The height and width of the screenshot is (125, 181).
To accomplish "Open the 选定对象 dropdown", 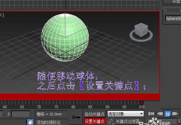I will [125, 114].
